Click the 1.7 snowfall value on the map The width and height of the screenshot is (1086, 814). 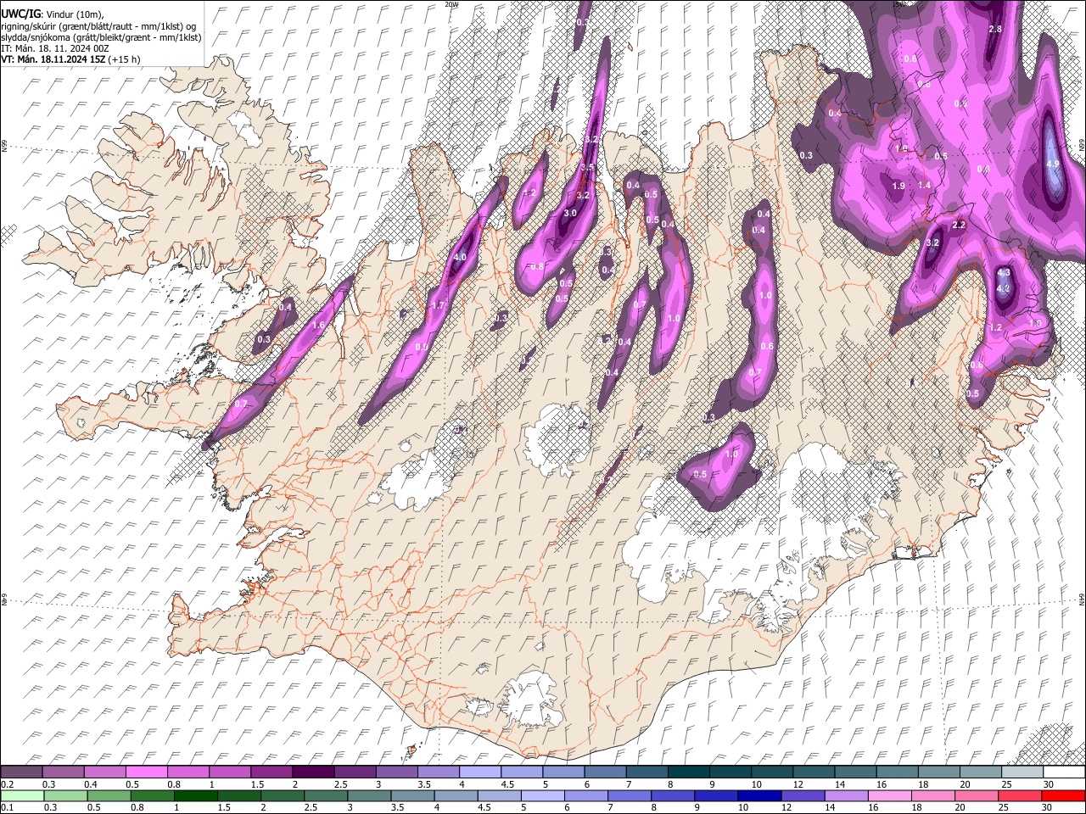click(x=439, y=306)
